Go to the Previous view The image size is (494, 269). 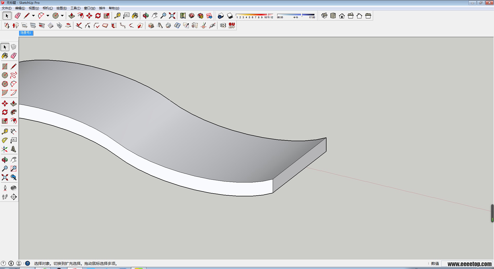[14, 177]
